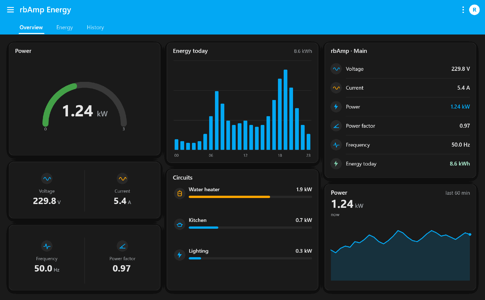Image resolution: width=485 pixels, height=300 pixels.
Task: Click the Water heater 1.9 kW value
Action: point(304,189)
